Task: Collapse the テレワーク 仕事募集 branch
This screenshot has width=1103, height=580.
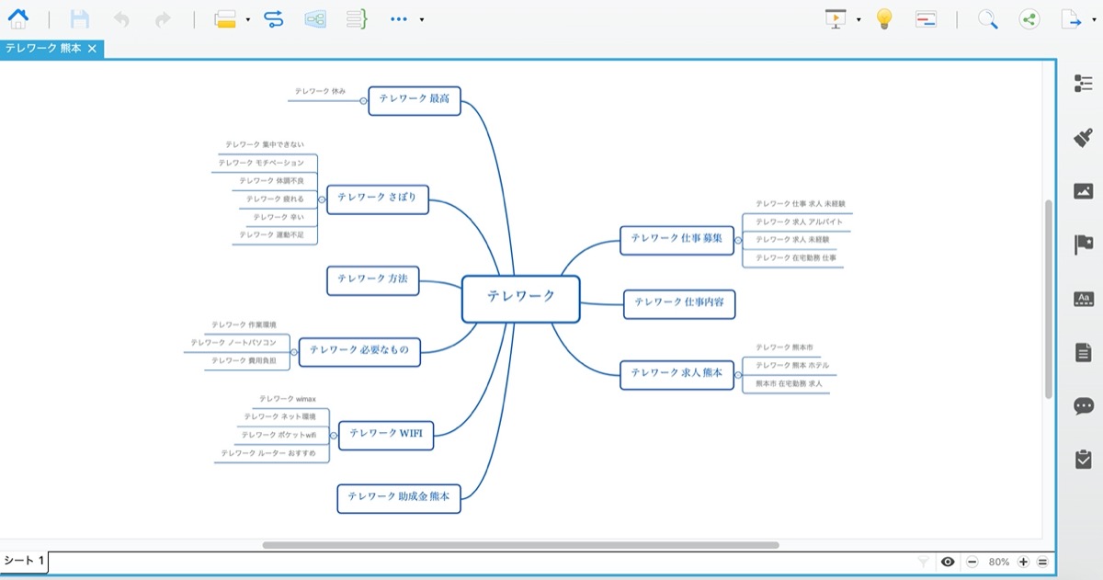Action: point(738,240)
